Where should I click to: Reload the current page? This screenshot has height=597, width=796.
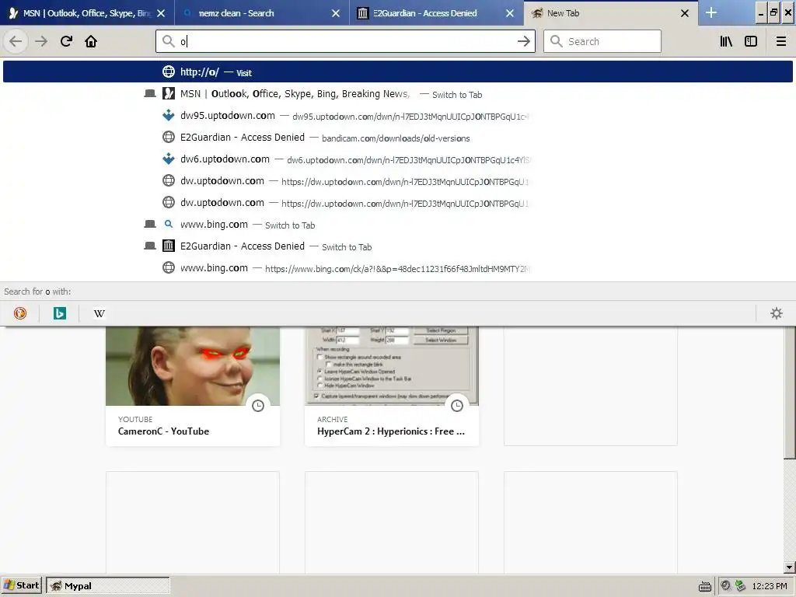(x=66, y=41)
